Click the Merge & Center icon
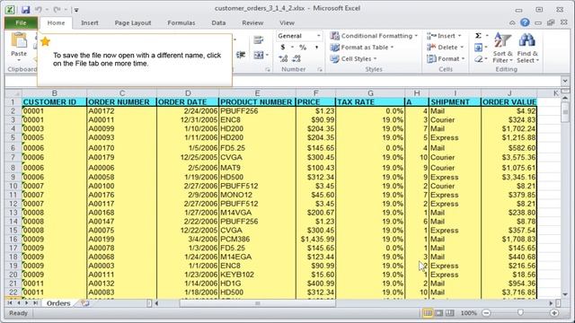This screenshot has width=575, height=323. [258, 56]
